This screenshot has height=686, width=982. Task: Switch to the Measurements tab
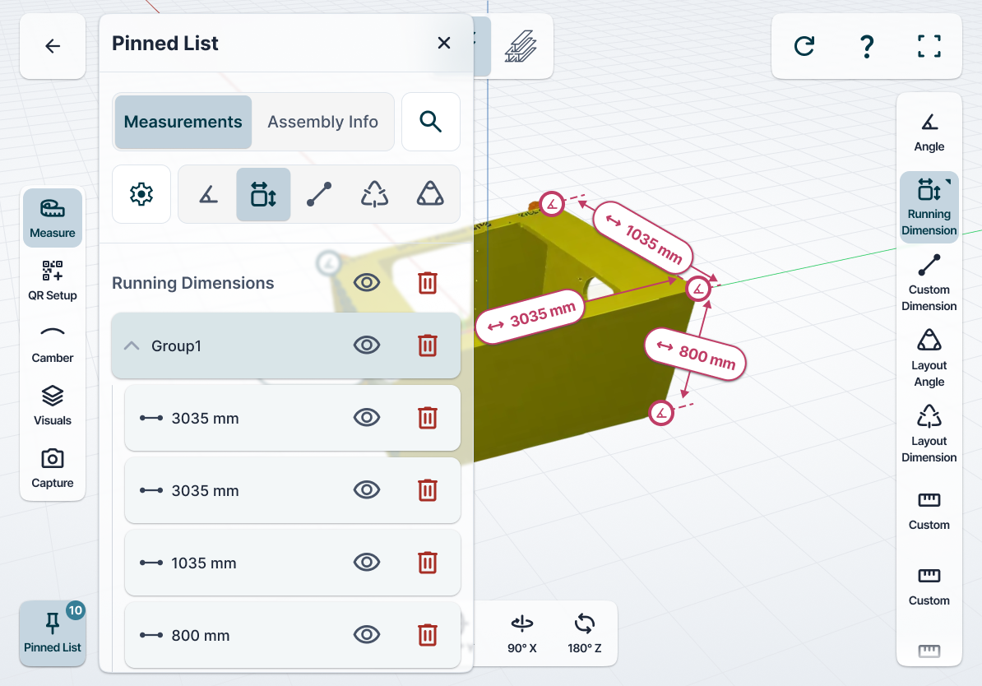183,122
